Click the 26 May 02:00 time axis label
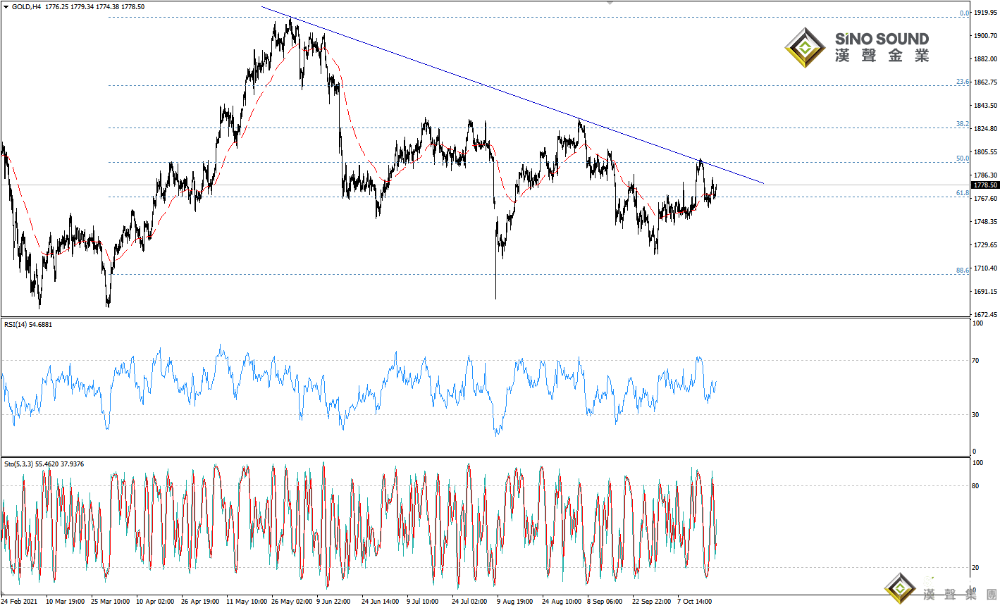This screenshot has width=1000, height=608. [291, 602]
